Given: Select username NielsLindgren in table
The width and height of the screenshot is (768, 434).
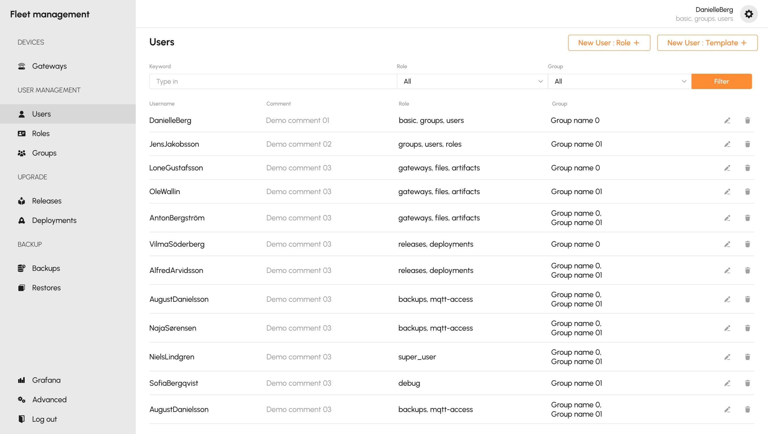Looking at the screenshot, I should pos(172,357).
